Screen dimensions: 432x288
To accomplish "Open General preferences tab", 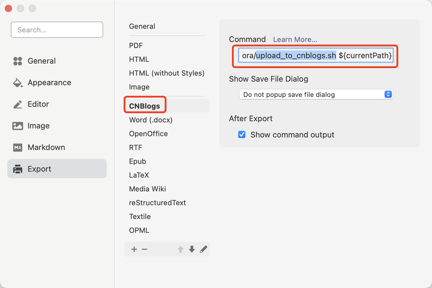I will pyautogui.click(x=57, y=61).
